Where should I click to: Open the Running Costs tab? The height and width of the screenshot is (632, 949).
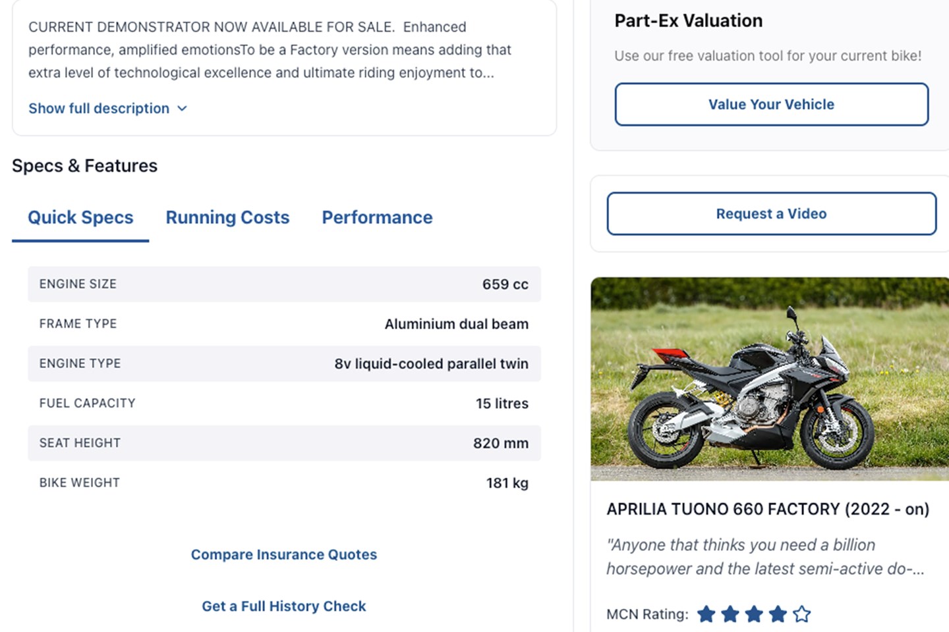[227, 218]
